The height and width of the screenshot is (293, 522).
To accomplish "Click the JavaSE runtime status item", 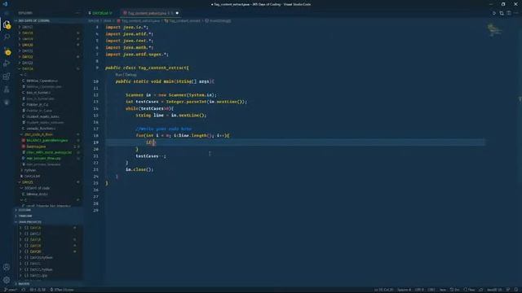I will (x=494, y=290).
